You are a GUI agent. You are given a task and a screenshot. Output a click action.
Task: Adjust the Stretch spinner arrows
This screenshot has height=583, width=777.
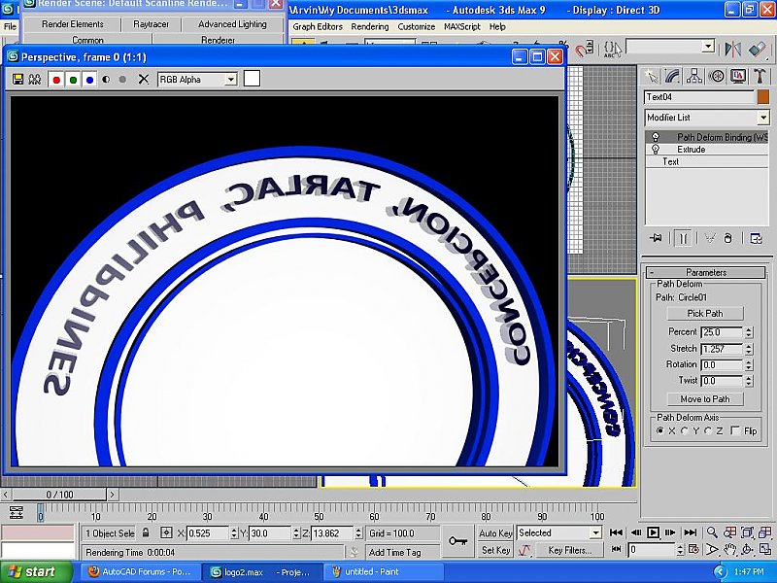(x=749, y=349)
